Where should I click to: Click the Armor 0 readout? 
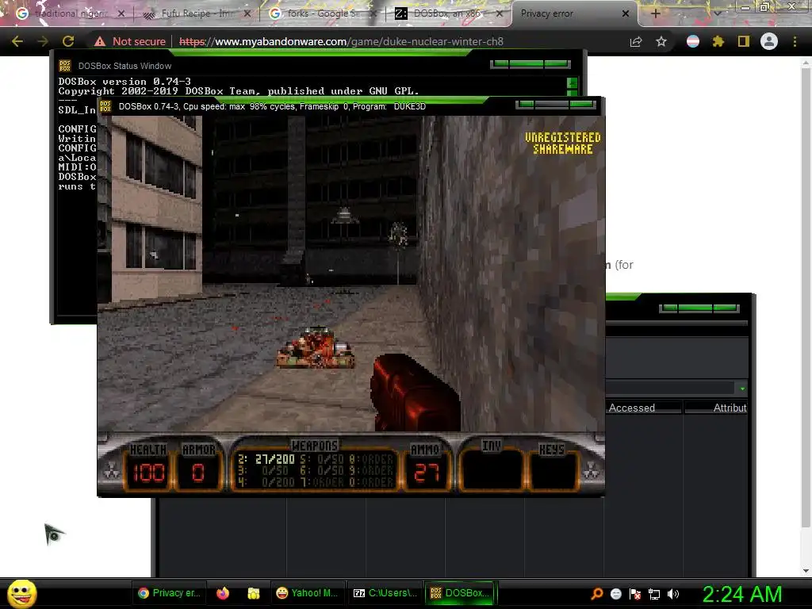pyautogui.click(x=198, y=473)
